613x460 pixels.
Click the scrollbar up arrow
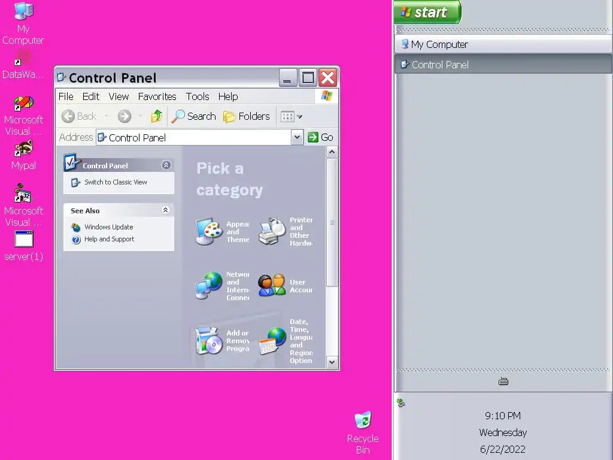click(332, 152)
